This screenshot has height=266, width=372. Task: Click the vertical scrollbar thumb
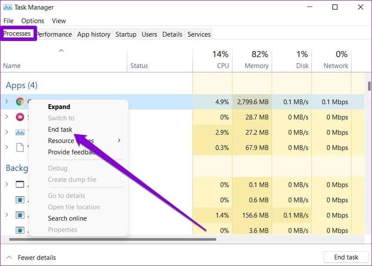tap(369, 86)
